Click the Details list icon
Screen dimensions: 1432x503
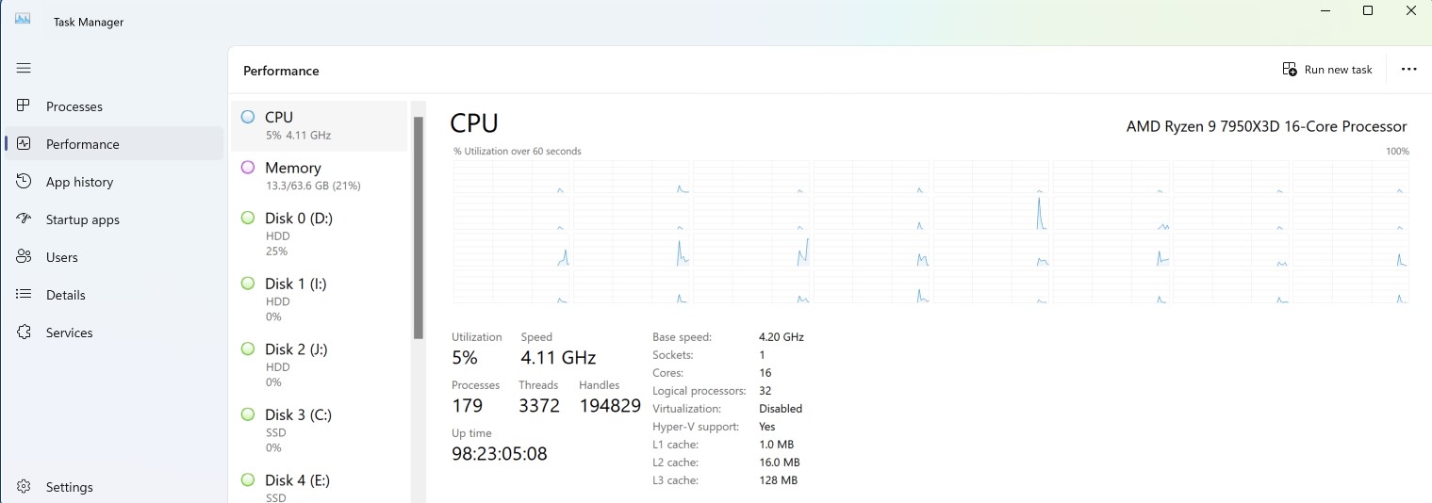25,295
